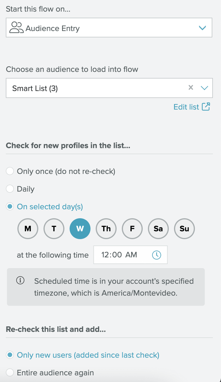
Task: Enable the Saturday day circle
Action: (158, 229)
